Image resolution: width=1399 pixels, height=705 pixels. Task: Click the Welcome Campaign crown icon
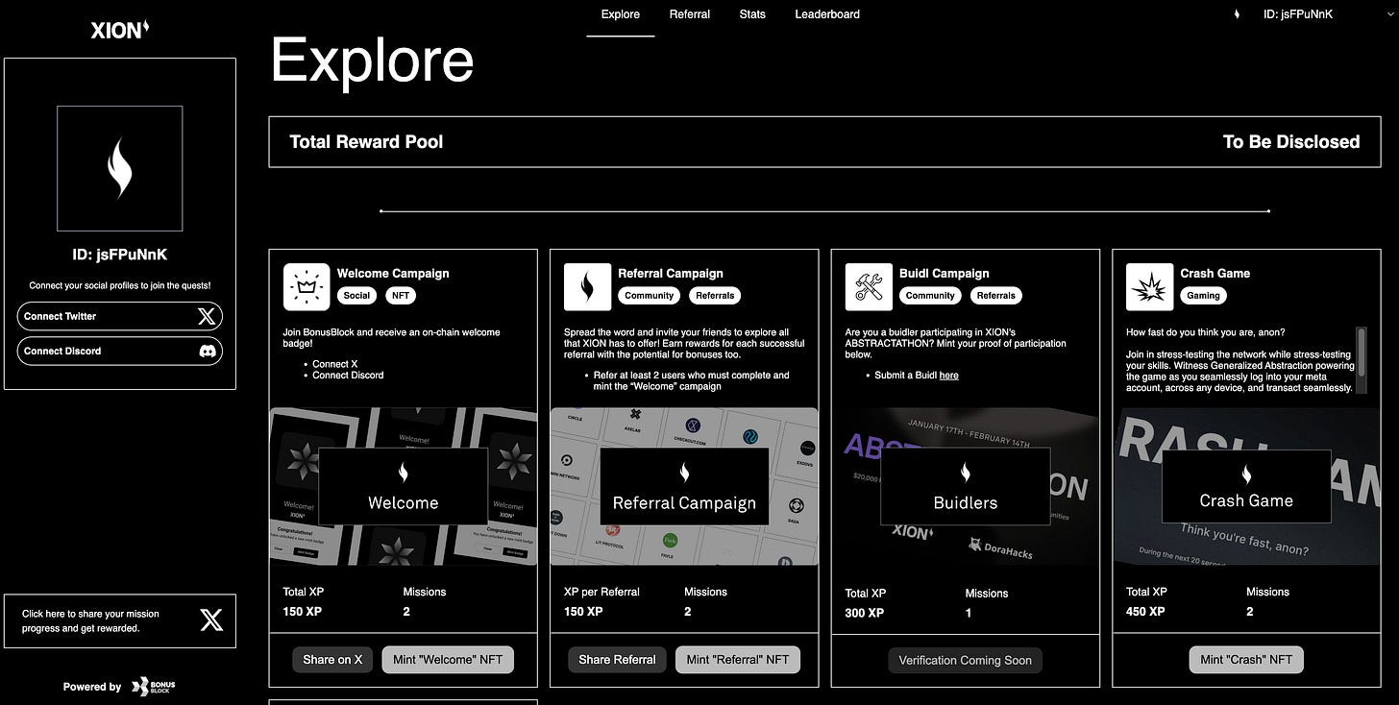click(x=307, y=287)
